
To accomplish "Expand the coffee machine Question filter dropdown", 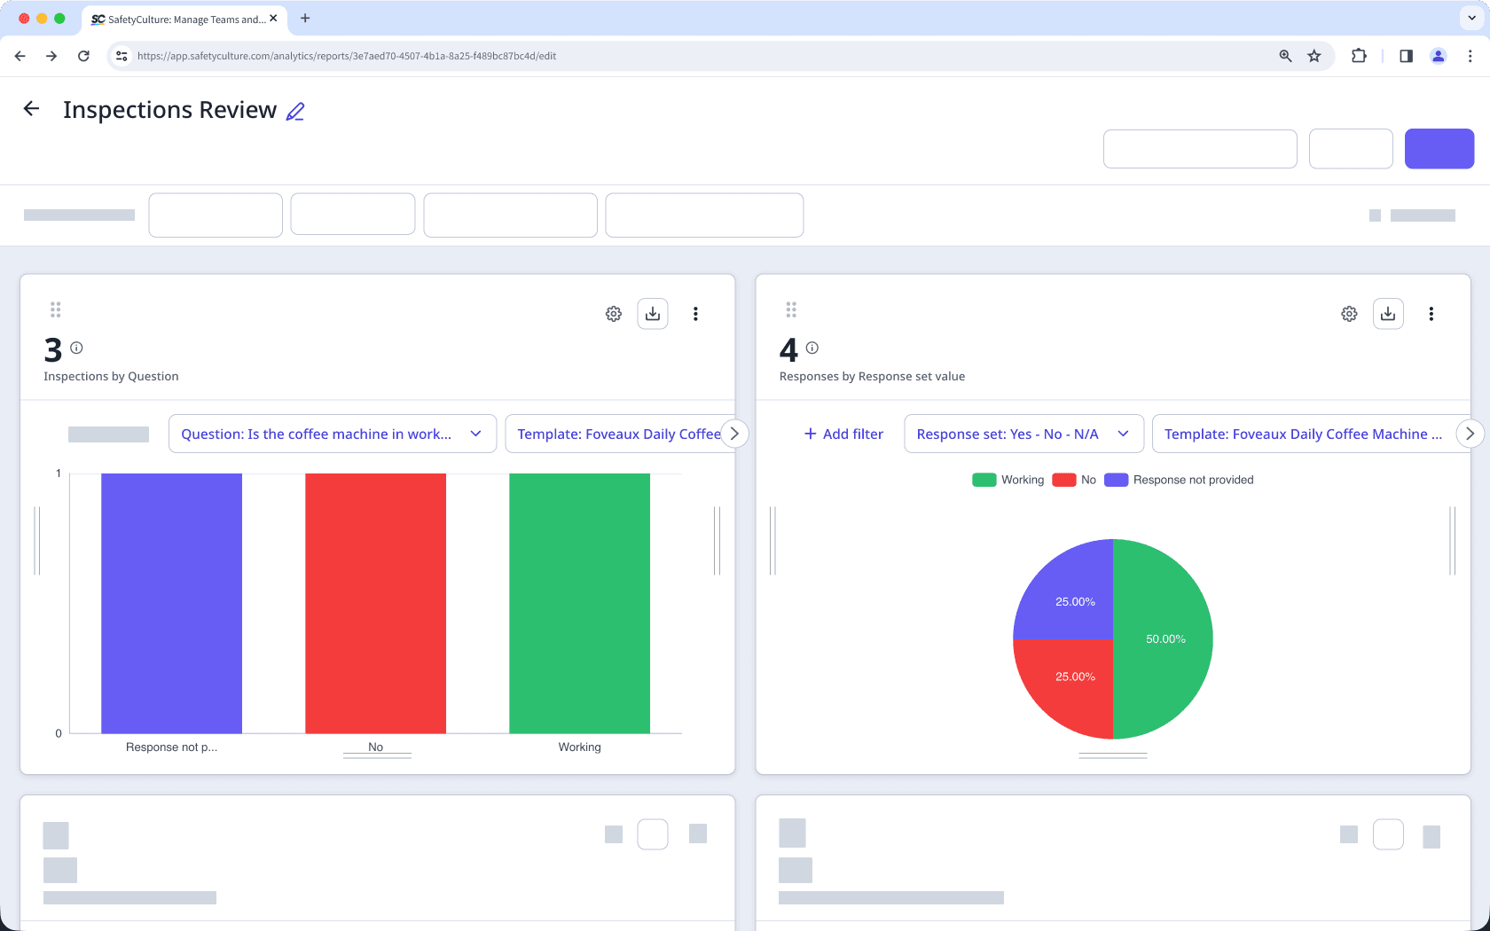I will (x=332, y=434).
